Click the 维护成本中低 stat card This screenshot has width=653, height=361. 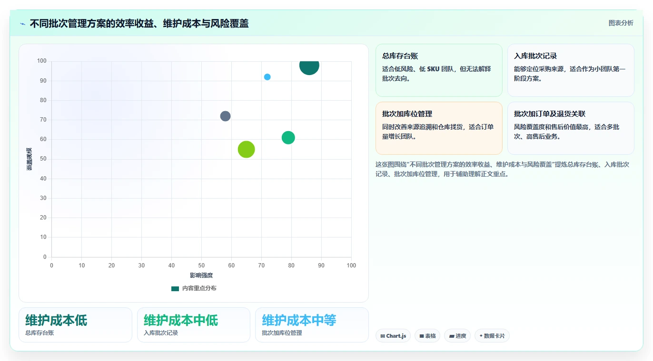click(x=194, y=325)
